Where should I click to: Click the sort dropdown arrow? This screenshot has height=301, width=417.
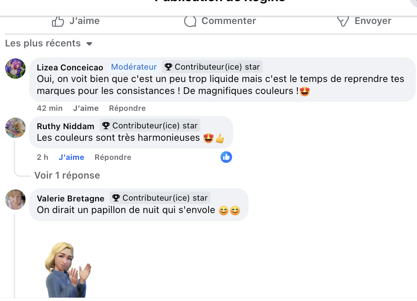point(89,44)
